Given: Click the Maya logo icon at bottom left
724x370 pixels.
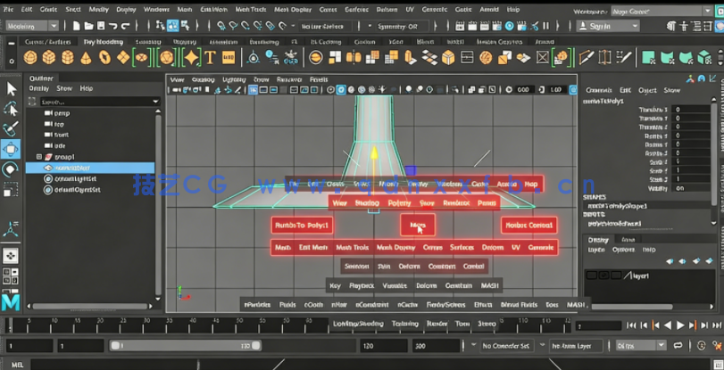Looking at the screenshot, I should [11, 302].
